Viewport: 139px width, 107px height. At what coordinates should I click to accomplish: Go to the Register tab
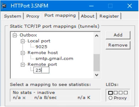pyautogui.click(x=109, y=16)
